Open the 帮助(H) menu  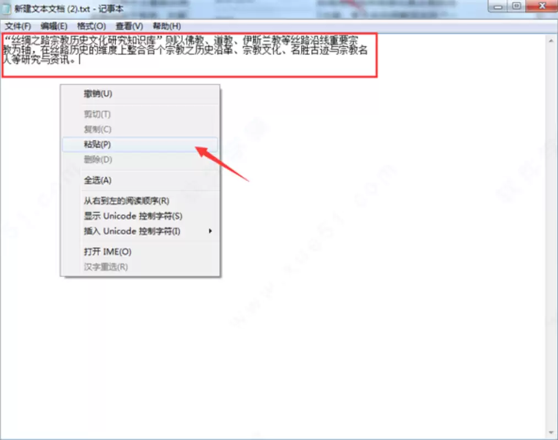point(166,26)
